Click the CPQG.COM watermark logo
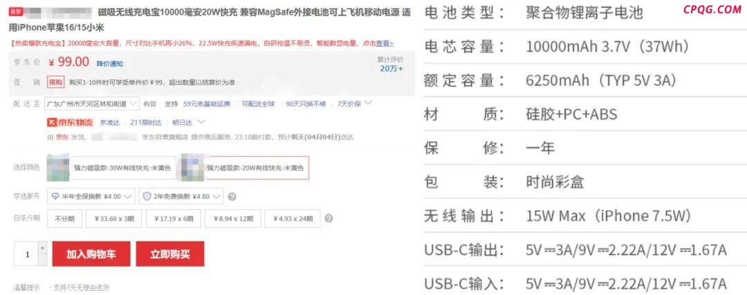 pyautogui.click(x=712, y=10)
